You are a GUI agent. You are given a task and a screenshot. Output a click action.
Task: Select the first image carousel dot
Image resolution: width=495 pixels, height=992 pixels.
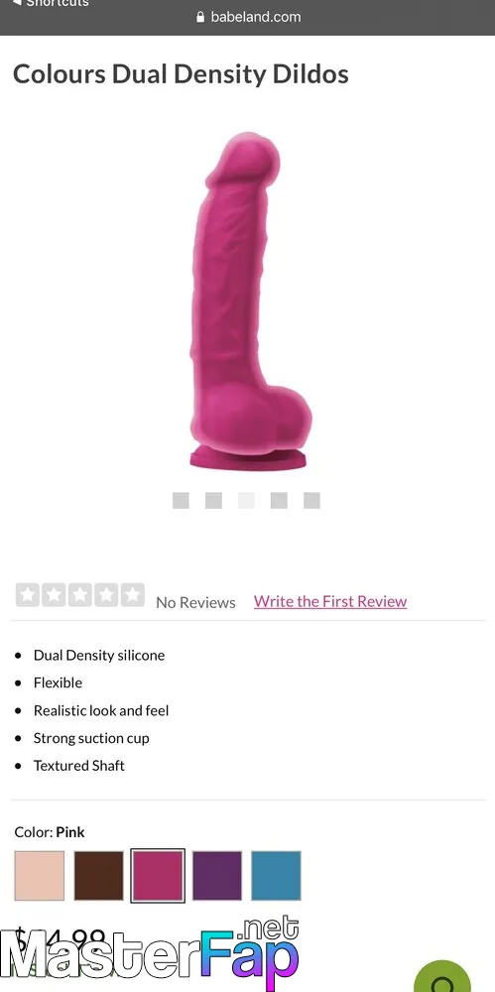pyautogui.click(x=181, y=500)
